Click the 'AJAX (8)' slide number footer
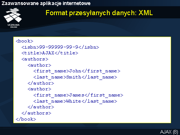Screen dimensions: 180x135 (x=169, y=132)
